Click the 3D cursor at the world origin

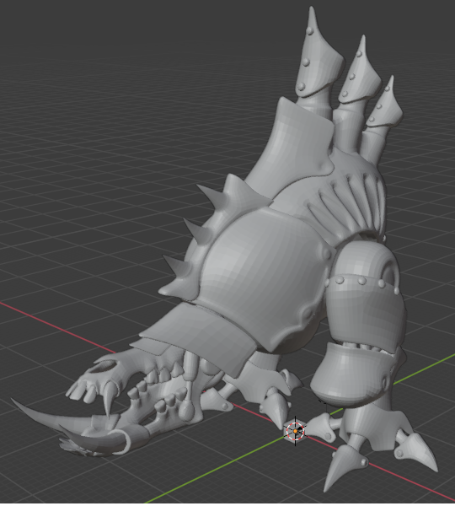(x=295, y=431)
